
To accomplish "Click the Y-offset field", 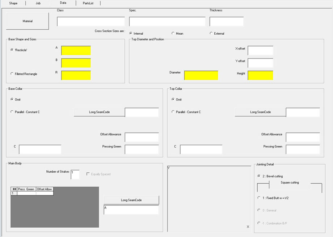I will click(x=260, y=63).
